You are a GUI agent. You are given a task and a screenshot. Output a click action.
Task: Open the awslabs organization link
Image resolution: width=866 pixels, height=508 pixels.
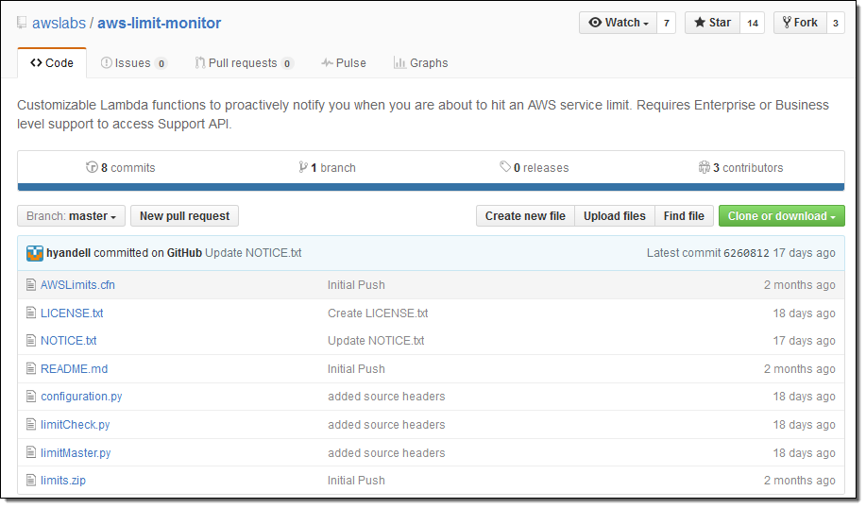(59, 24)
